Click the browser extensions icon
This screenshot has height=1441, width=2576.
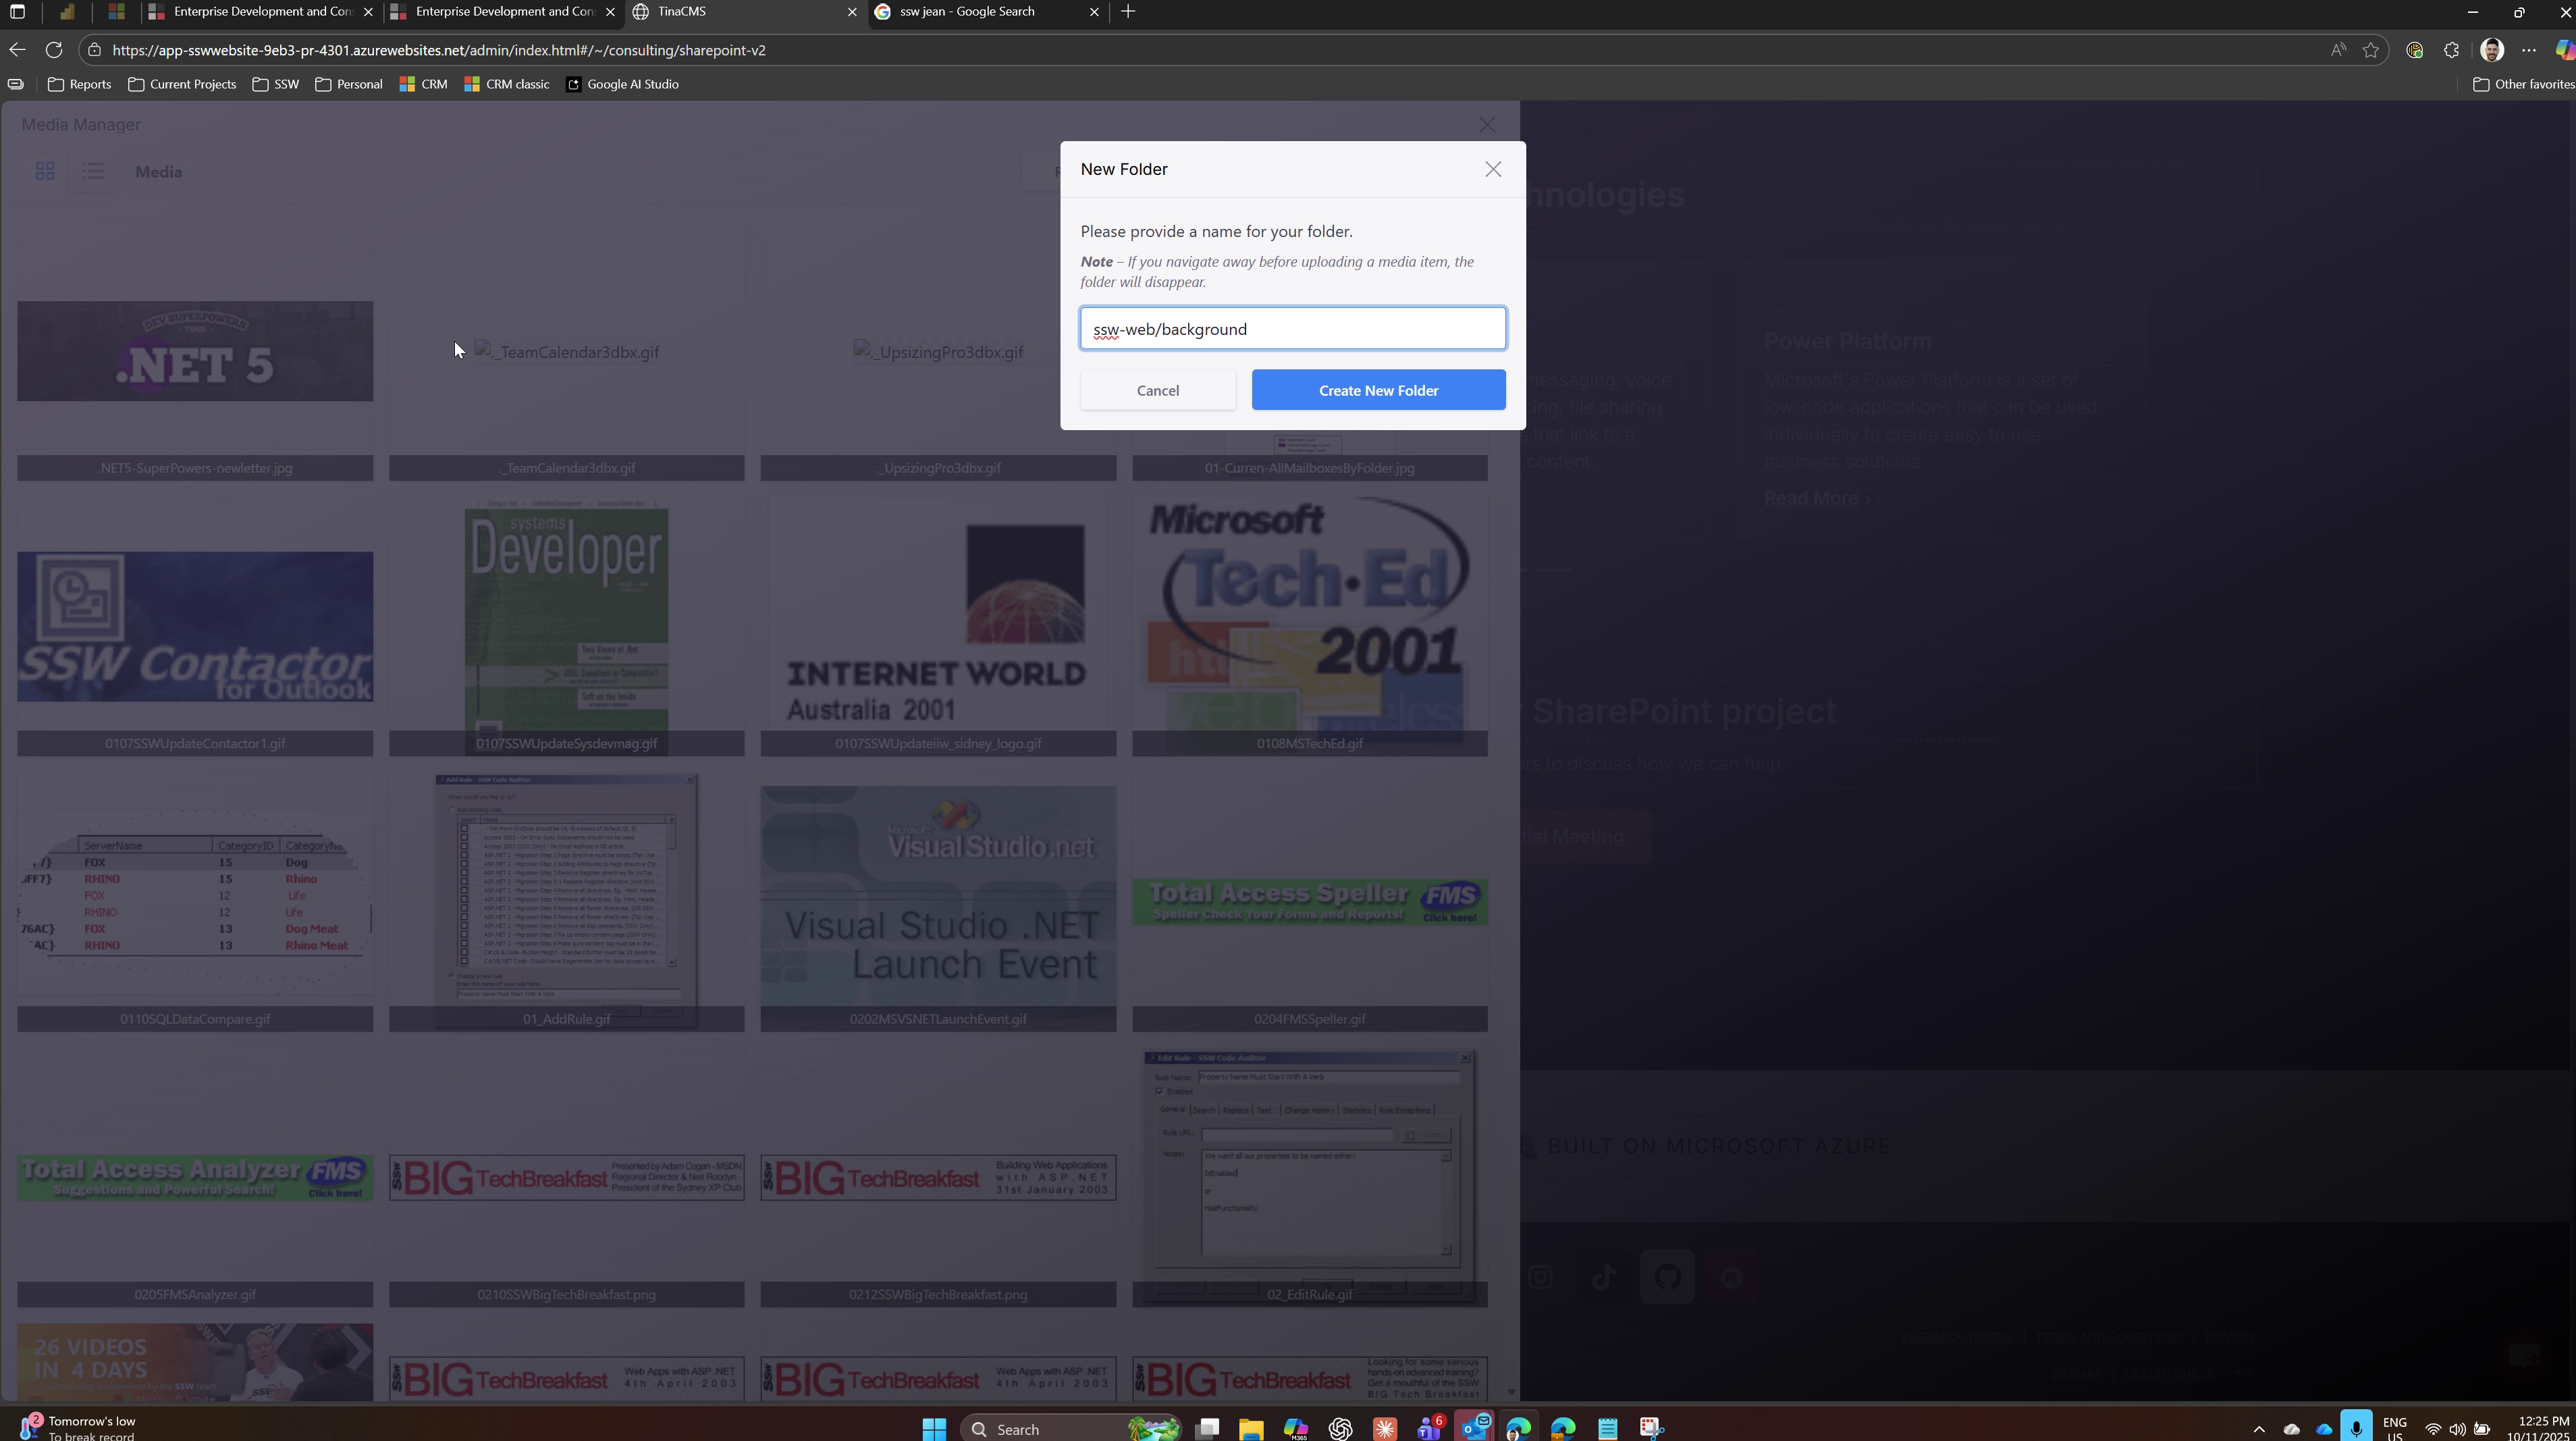pos(2451,49)
